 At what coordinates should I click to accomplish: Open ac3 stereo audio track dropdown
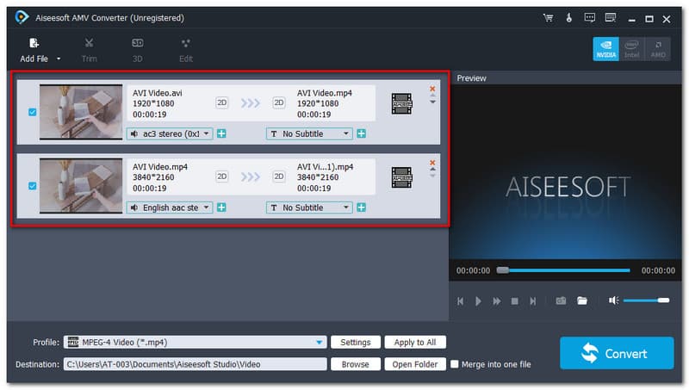coord(170,134)
